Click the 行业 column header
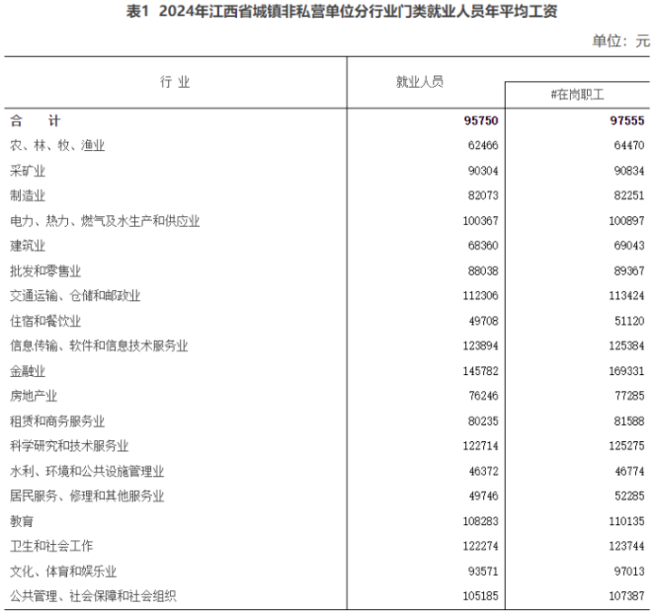Viewport: 654px width, 612px height. (x=175, y=82)
